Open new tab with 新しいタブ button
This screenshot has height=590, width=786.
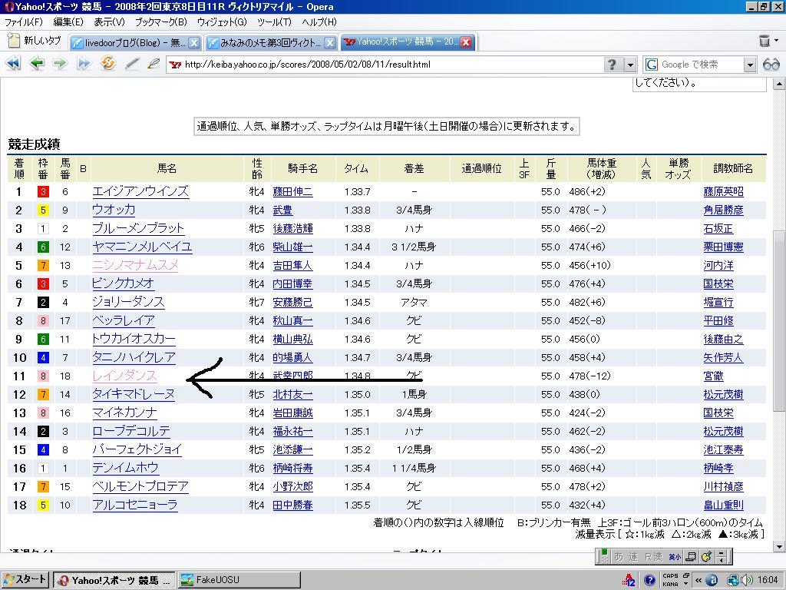pos(35,41)
